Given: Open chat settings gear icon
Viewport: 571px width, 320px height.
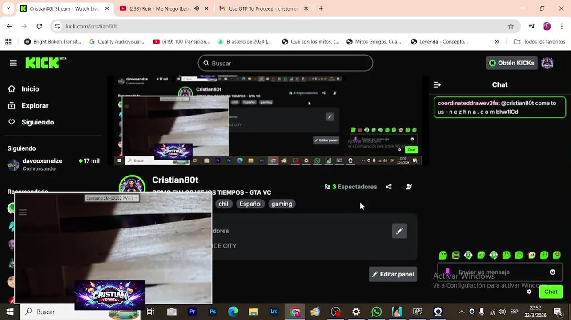Looking at the screenshot, I should click(x=529, y=292).
